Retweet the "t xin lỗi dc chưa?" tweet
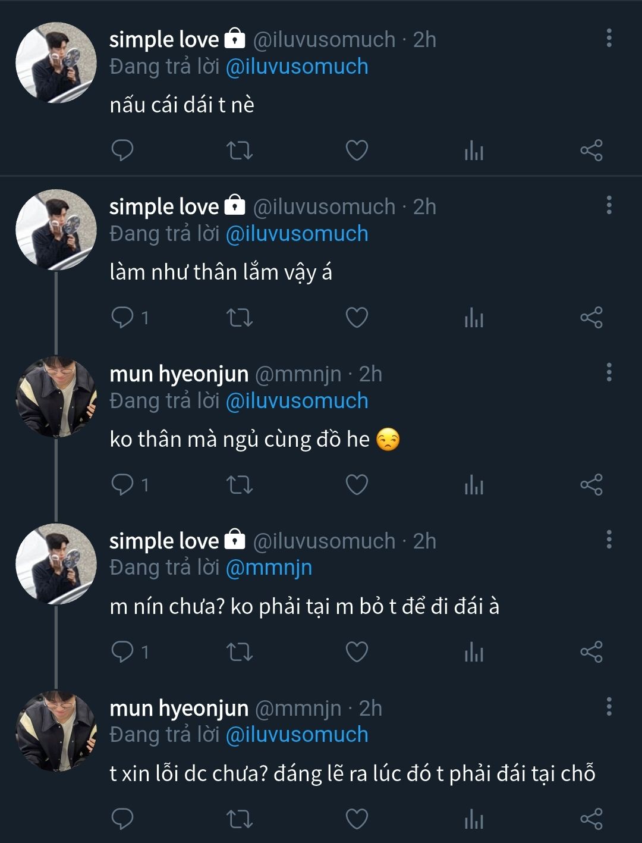642x843 pixels. (240, 819)
